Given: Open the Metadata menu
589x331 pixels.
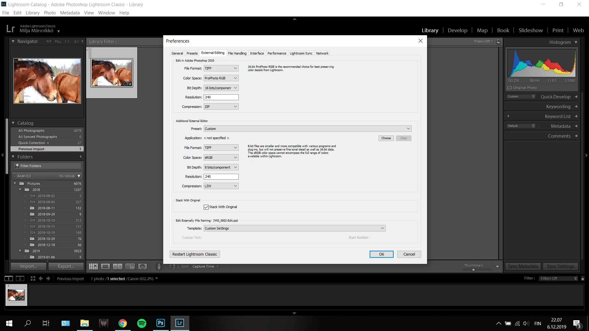Looking at the screenshot, I should click(x=70, y=13).
